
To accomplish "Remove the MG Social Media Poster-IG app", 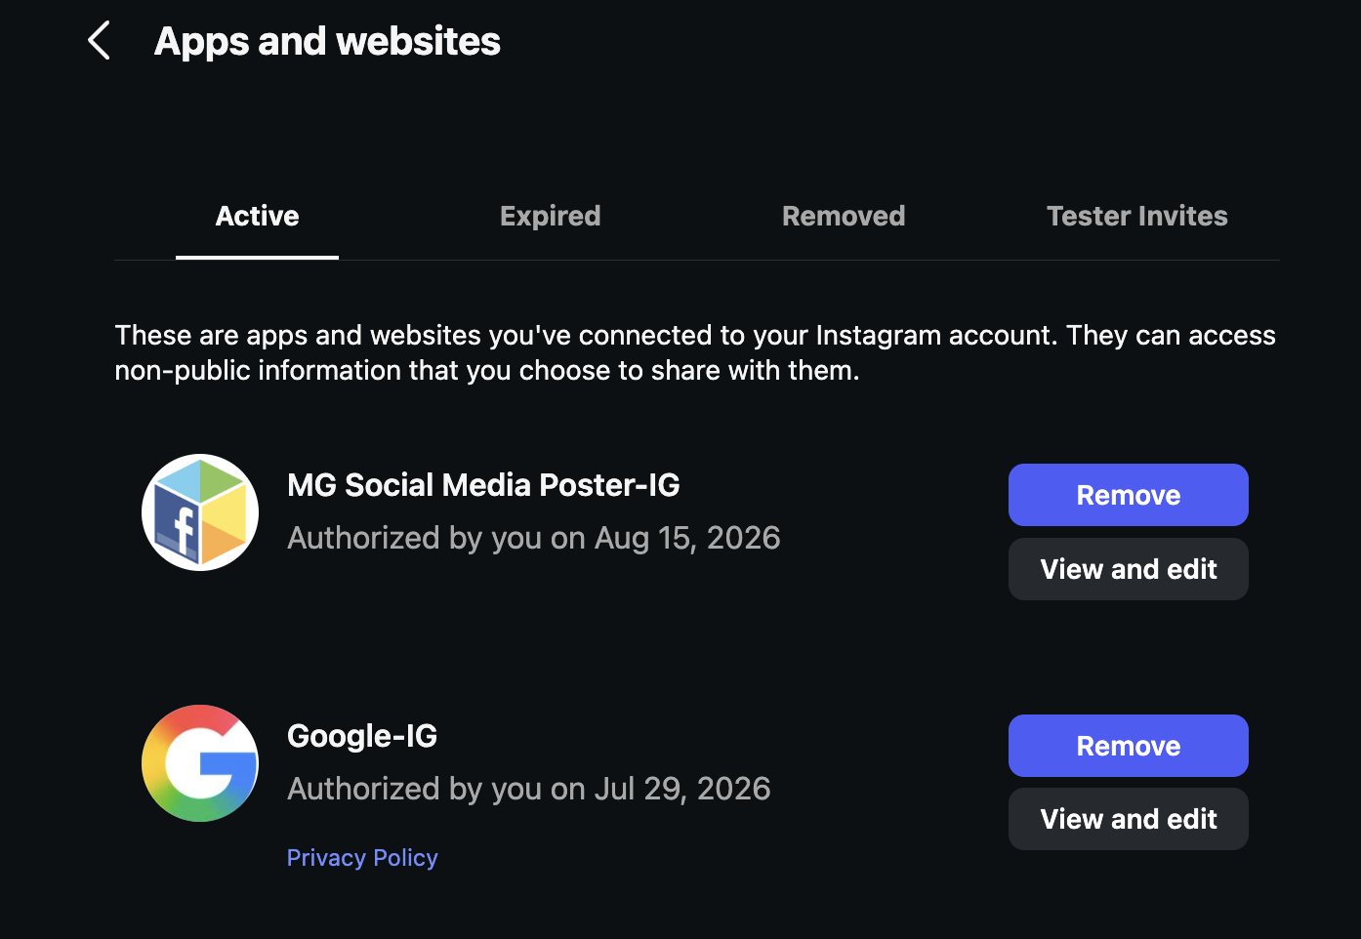I will coord(1129,495).
